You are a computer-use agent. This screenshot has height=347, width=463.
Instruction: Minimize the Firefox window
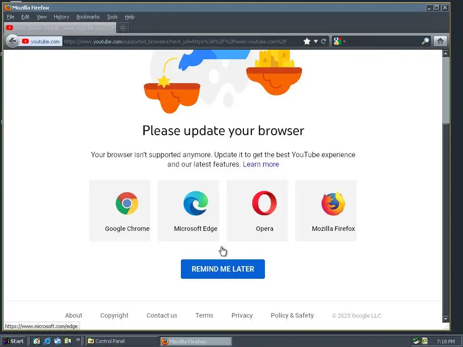pos(429,8)
